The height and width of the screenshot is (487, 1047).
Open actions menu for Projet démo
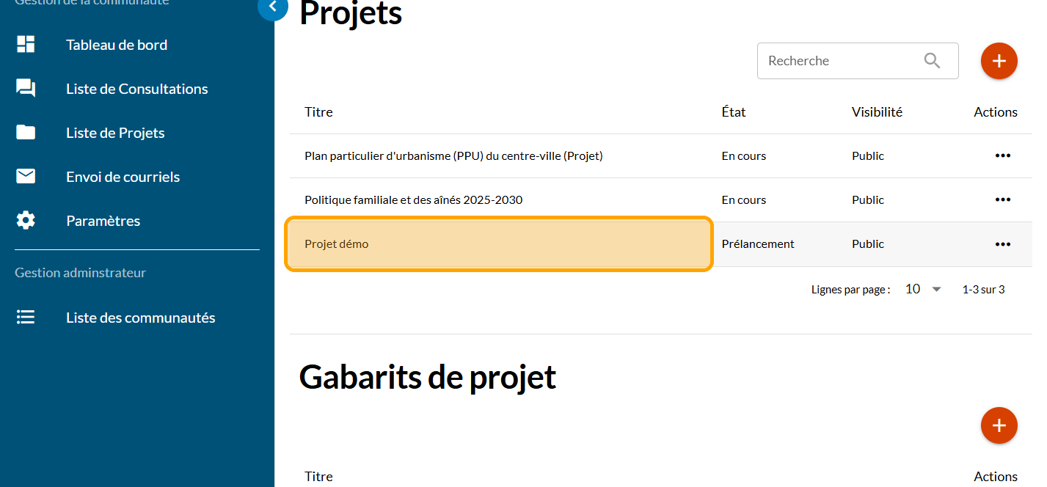coord(1002,244)
